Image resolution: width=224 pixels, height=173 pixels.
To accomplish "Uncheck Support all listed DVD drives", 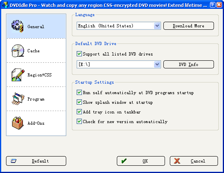I will (79, 54).
